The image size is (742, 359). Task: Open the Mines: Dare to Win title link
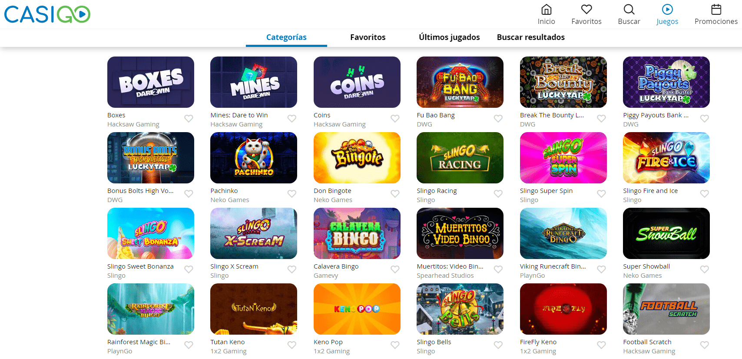click(x=239, y=115)
